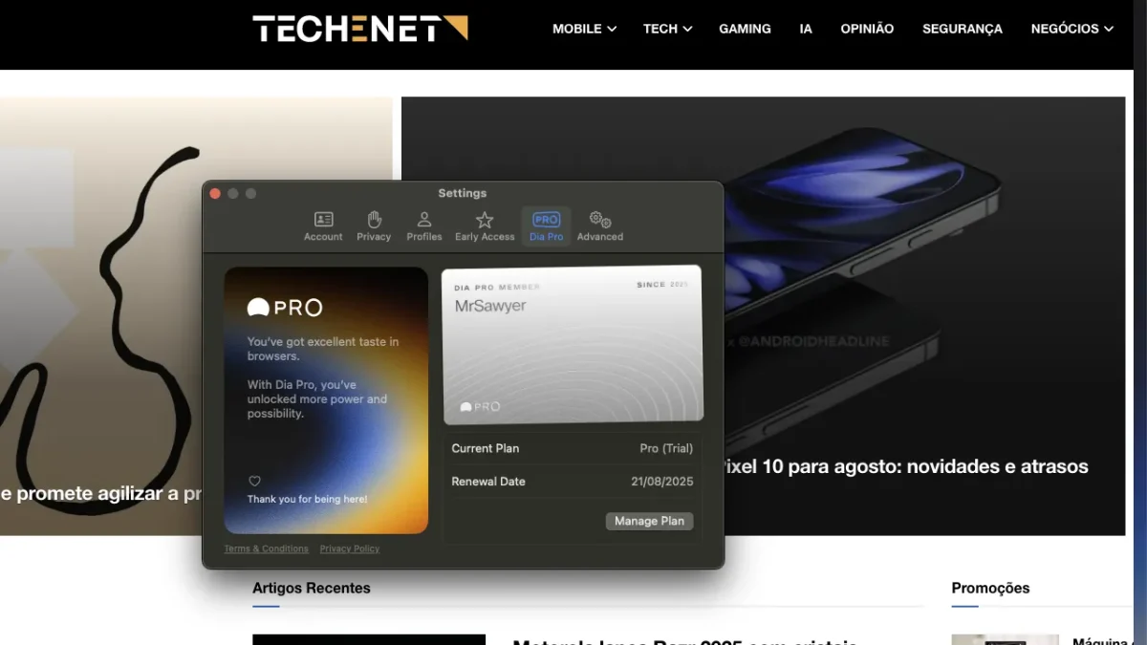The height and width of the screenshot is (645, 1147).
Task: Open the IA navigation item
Action: 805,29
